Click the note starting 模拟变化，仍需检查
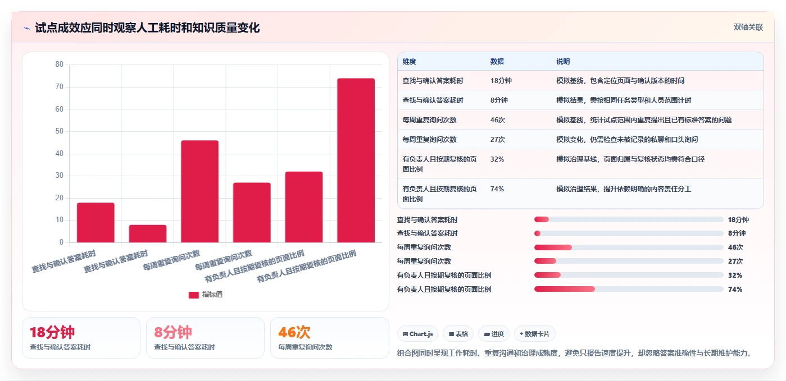The height and width of the screenshot is (381, 786). pyautogui.click(x=627, y=140)
